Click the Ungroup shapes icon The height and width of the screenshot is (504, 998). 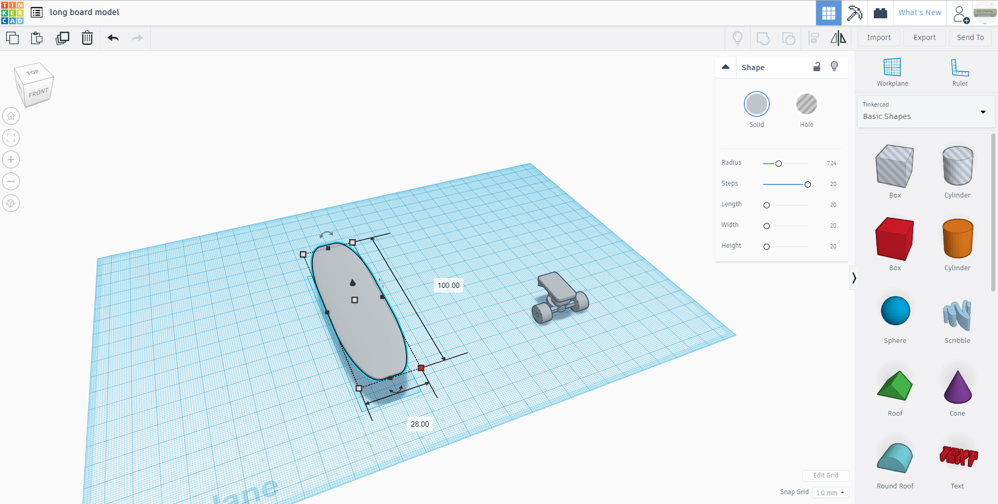[789, 38]
